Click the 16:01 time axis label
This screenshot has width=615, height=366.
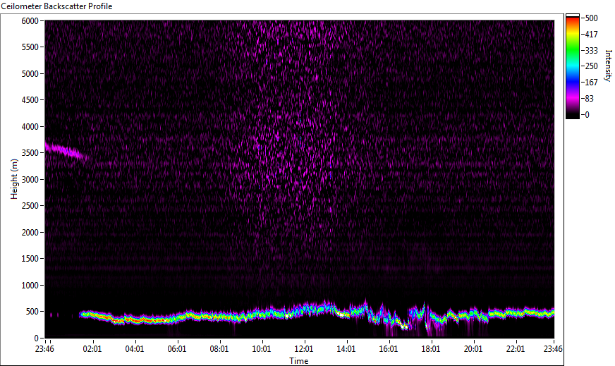click(389, 349)
